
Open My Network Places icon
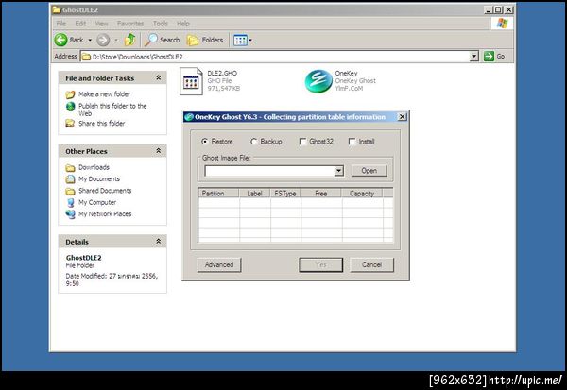[70, 214]
